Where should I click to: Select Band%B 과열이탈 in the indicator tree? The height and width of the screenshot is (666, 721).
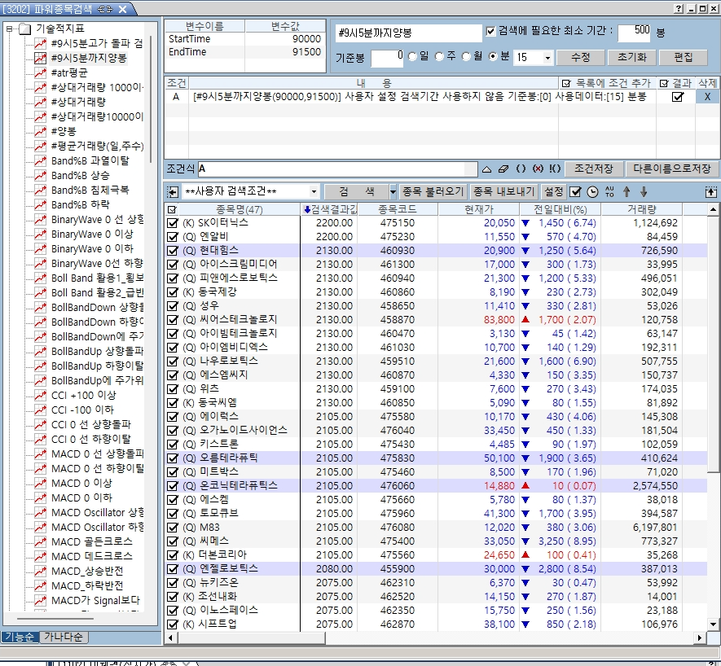tap(90, 161)
